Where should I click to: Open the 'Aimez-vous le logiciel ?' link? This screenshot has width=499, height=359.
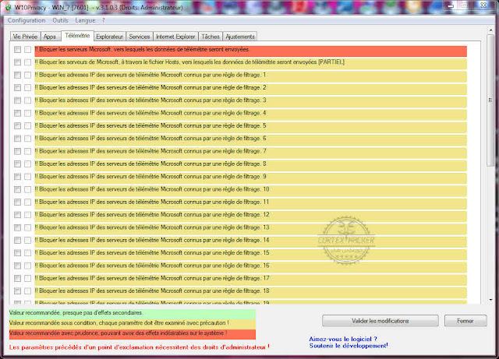point(343,339)
